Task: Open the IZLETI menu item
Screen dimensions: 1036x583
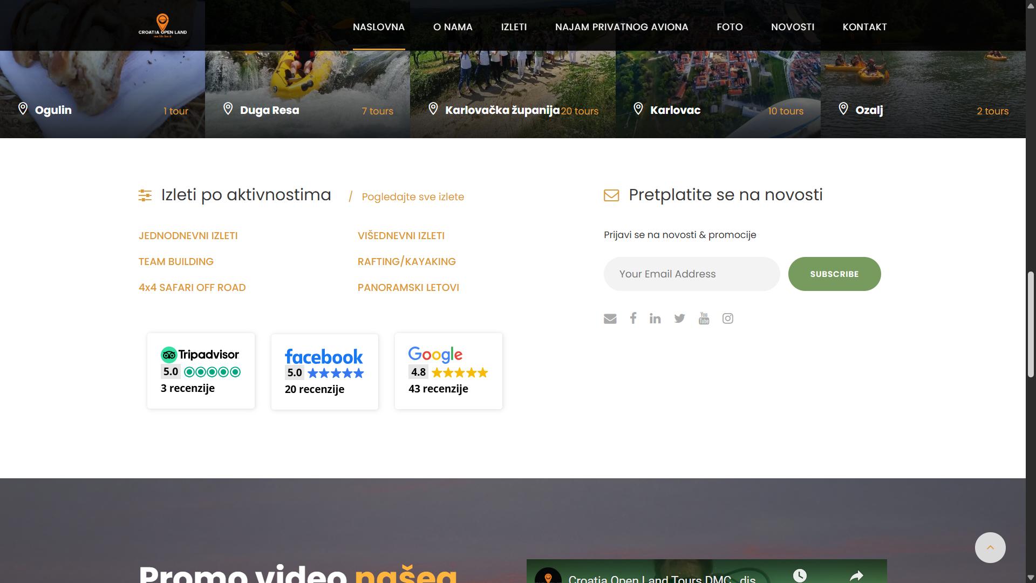Action: [514, 27]
